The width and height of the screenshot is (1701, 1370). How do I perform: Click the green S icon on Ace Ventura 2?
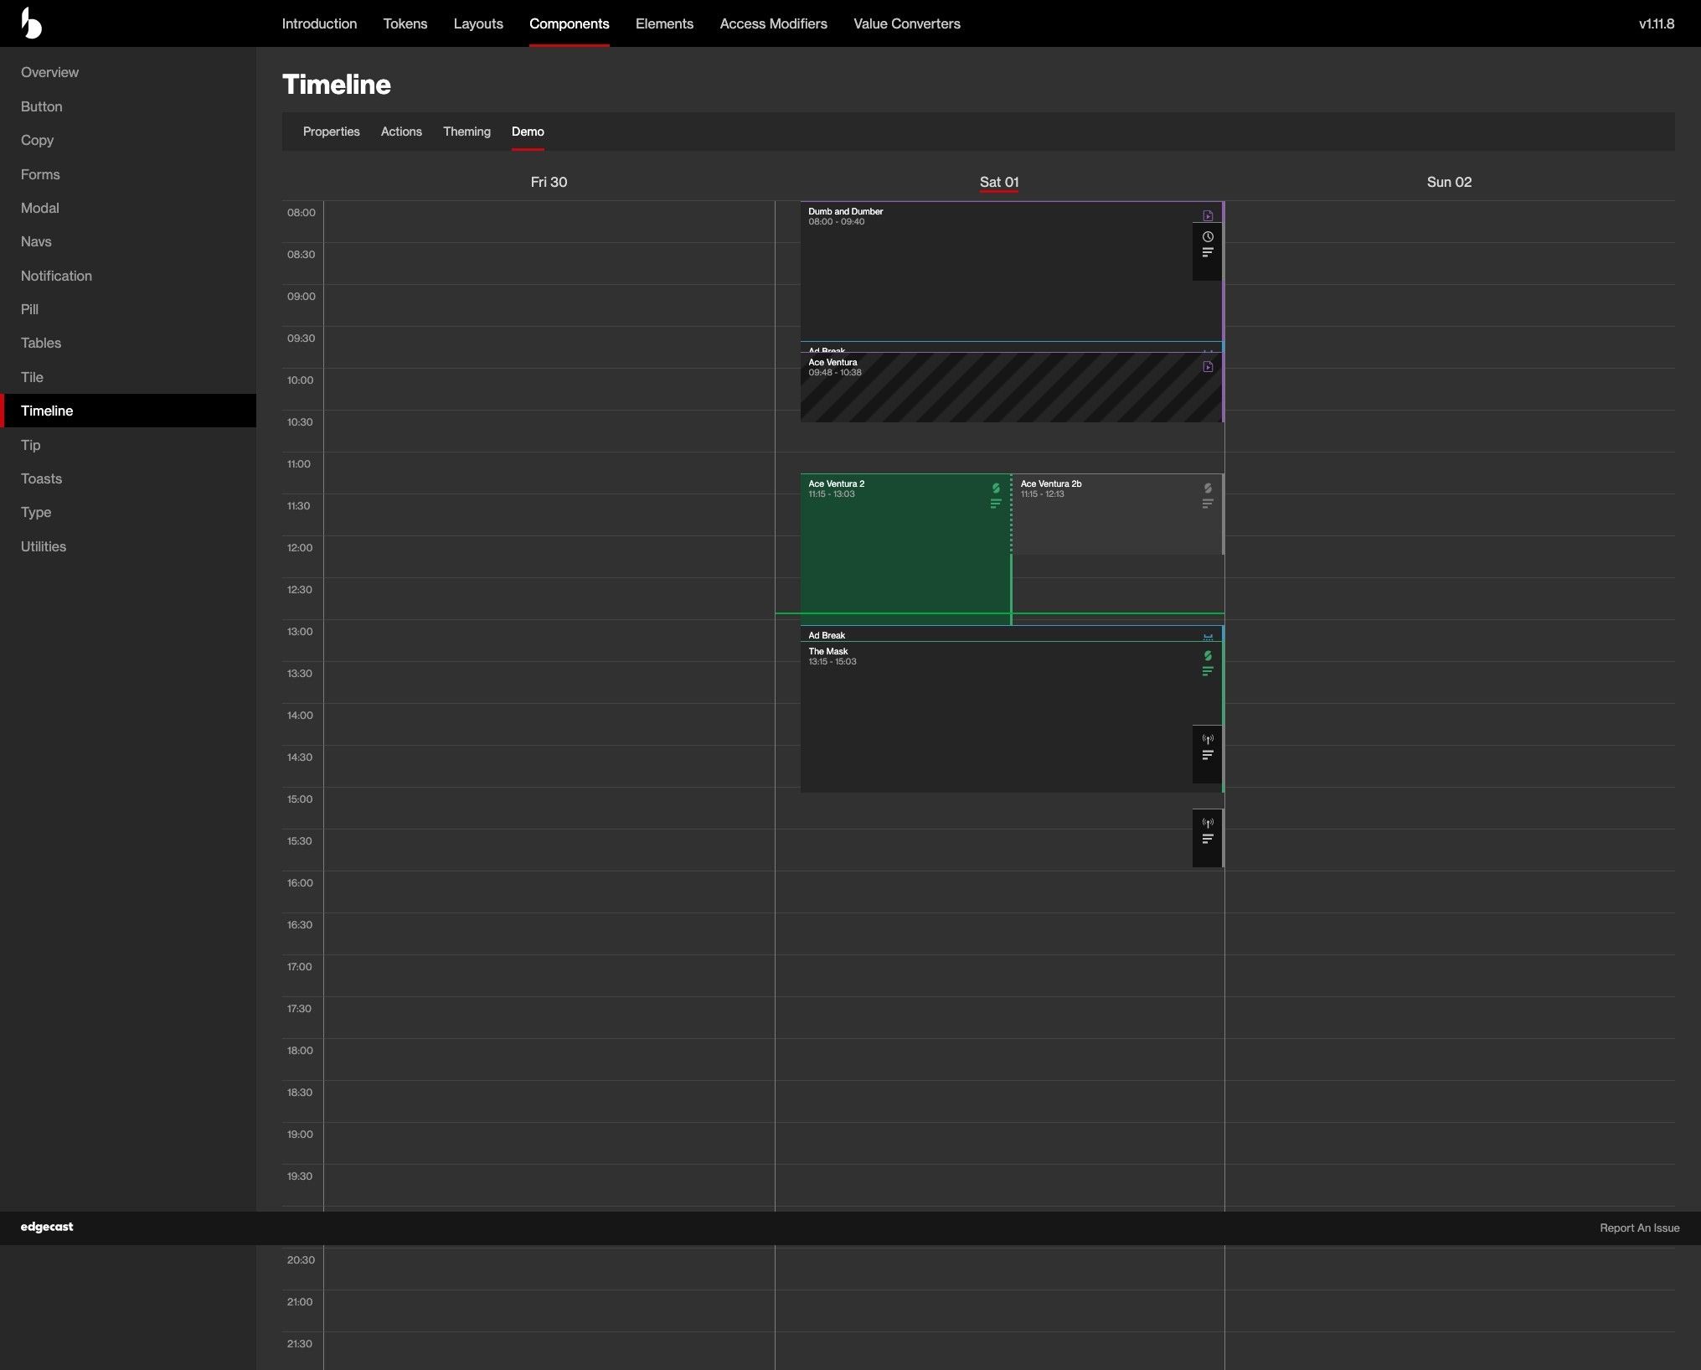[996, 489]
